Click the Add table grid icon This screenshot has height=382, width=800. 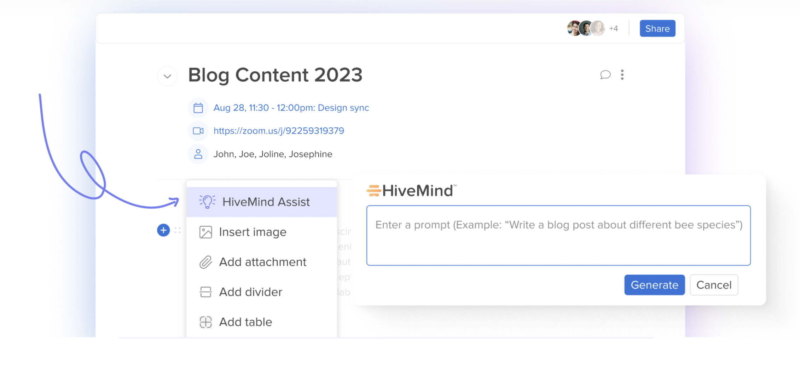(205, 322)
